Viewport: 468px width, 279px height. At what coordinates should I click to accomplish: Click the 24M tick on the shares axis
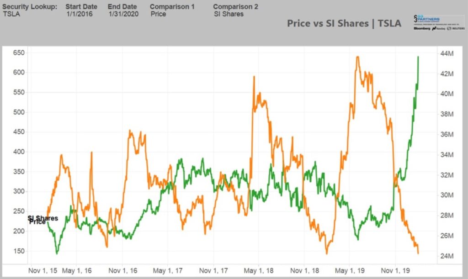(x=447, y=256)
